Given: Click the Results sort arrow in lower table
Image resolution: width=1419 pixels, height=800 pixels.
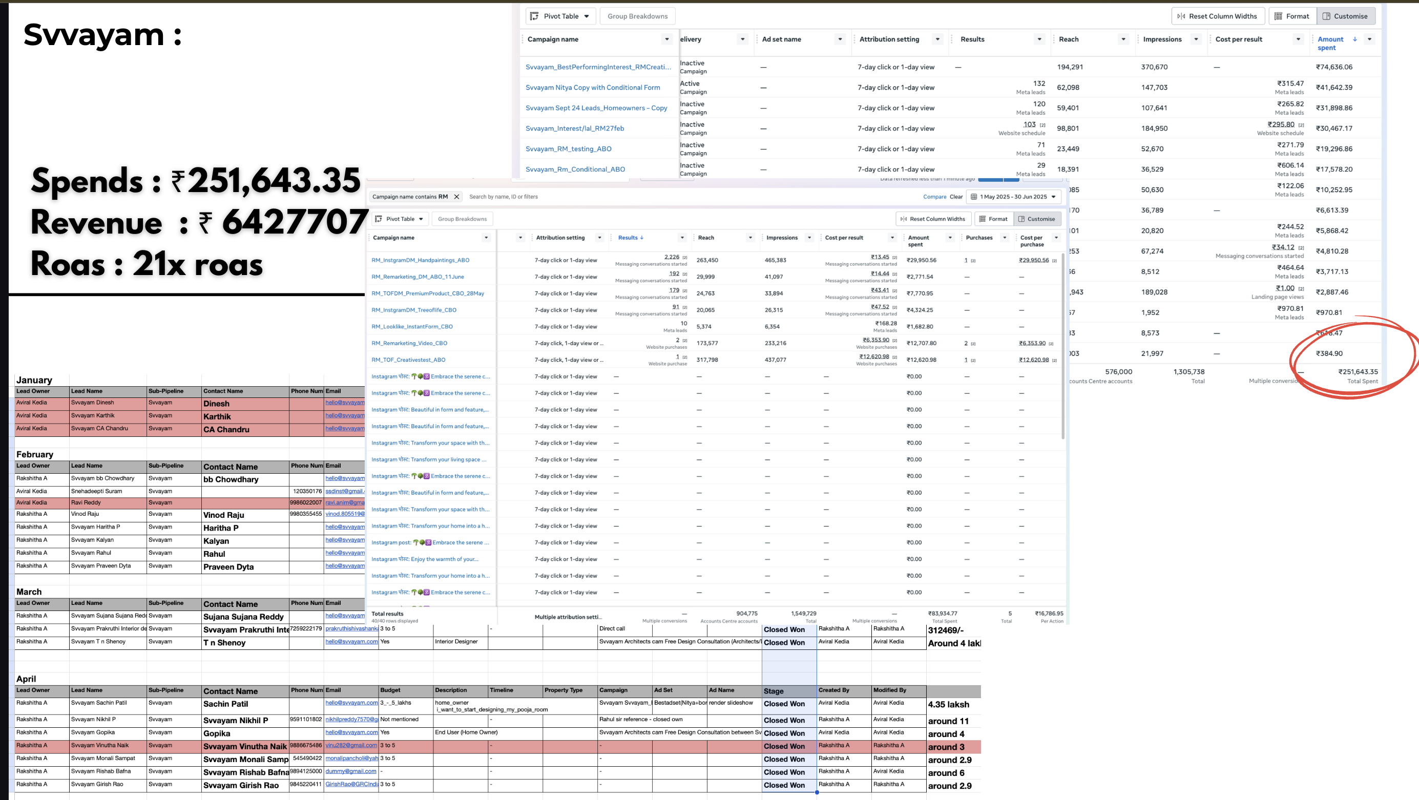Looking at the screenshot, I should (x=642, y=238).
